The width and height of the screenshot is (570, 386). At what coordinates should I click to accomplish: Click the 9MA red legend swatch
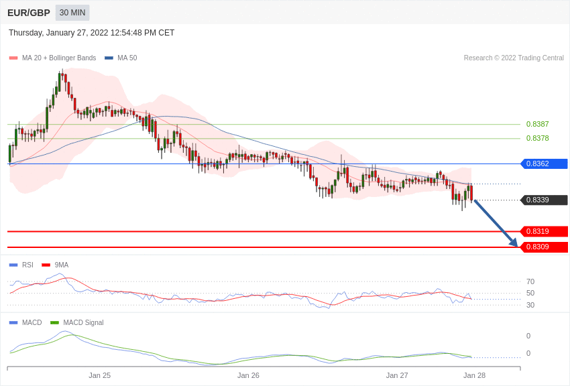click(x=46, y=265)
